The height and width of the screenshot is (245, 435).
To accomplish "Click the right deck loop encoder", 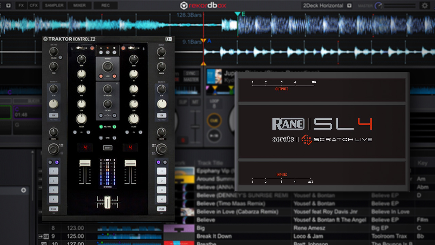I will point(161,149).
